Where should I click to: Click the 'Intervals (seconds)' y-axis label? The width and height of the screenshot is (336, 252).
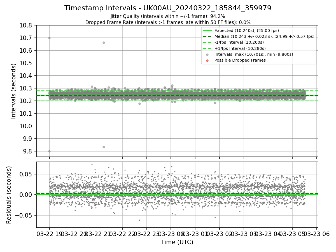pos(14,91)
